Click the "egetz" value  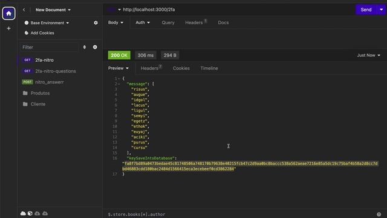[x=139, y=121]
